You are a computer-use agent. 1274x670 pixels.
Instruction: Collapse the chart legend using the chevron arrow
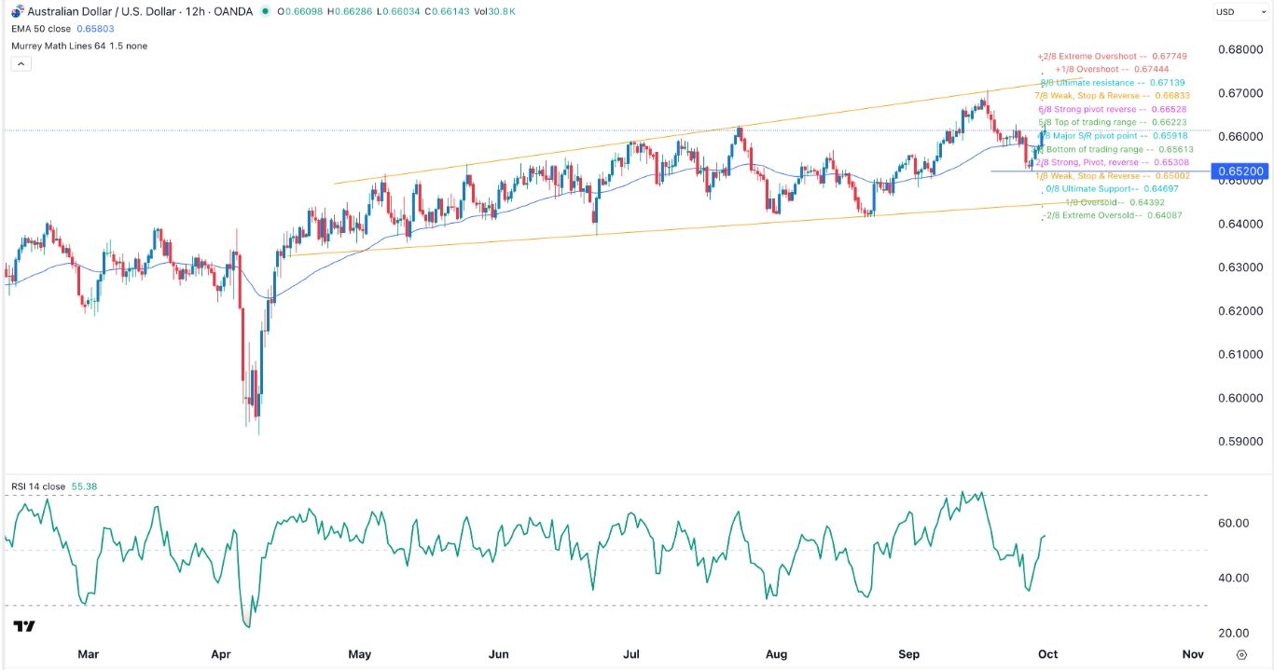(20, 63)
